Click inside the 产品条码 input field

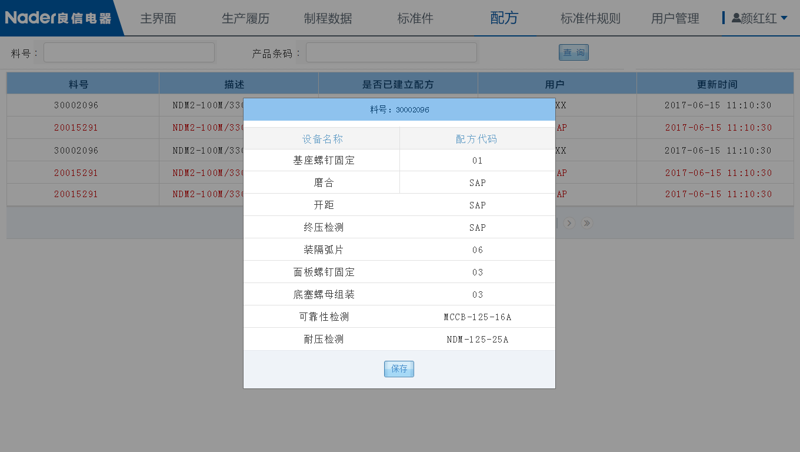(x=391, y=52)
